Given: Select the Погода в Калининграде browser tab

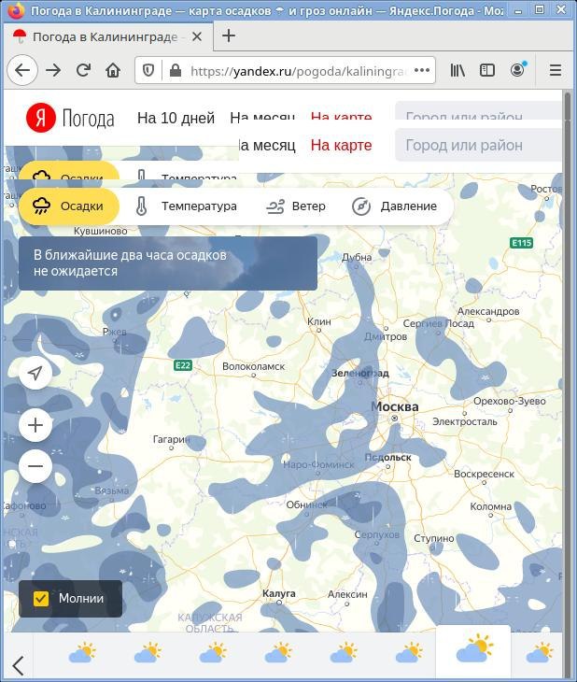Looking at the screenshot, I should (x=107, y=37).
